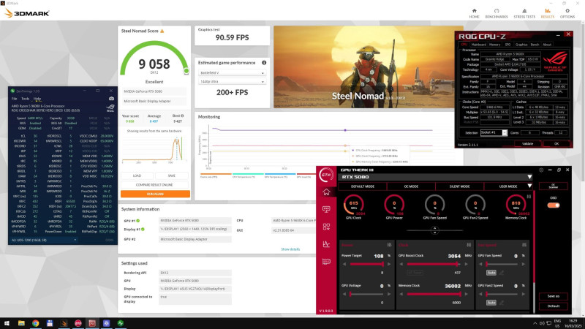
Task: Edit the GPU Fan Speed curve pencil icon
Action: 502,273
